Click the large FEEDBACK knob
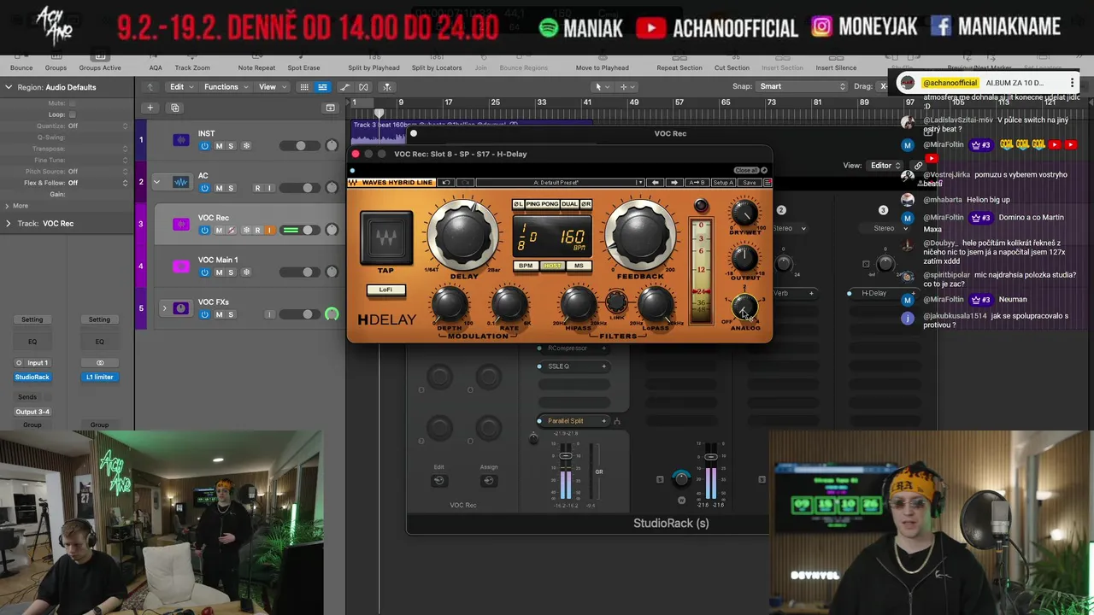This screenshot has height=615, width=1094. coord(639,234)
